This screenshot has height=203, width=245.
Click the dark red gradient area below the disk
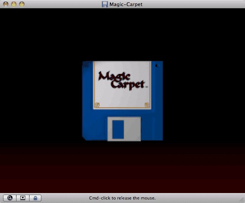click(x=122, y=169)
